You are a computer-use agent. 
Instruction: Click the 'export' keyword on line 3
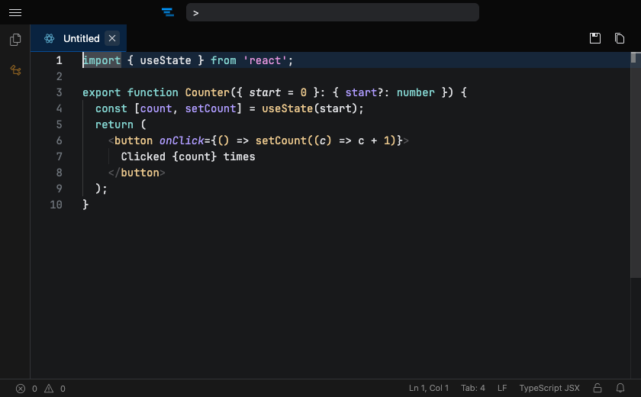pyautogui.click(x=101, y=92)
